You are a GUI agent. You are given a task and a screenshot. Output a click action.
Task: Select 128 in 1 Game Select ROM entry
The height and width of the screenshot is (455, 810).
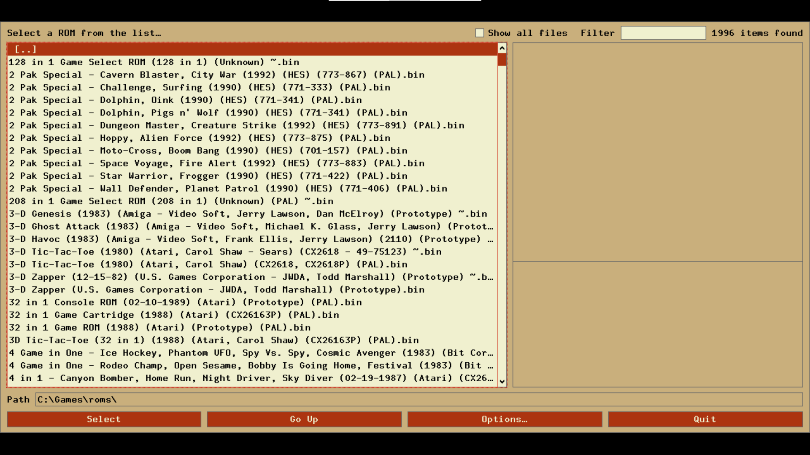click(252, 62)
